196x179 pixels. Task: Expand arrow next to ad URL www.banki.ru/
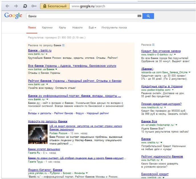[x=46, y=54]
